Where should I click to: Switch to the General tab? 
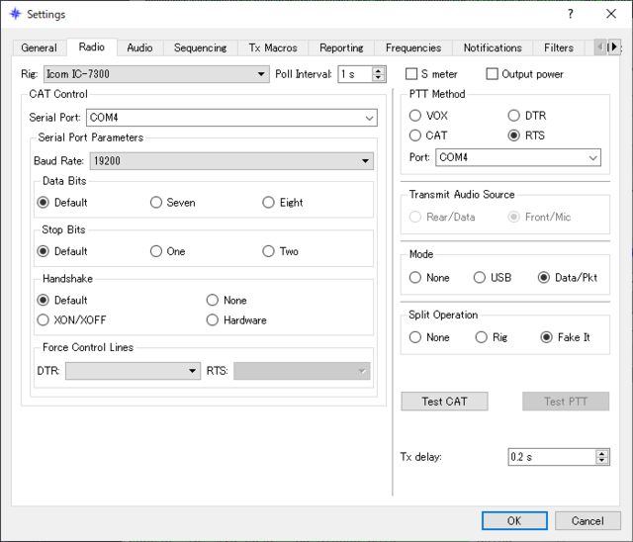40,47
